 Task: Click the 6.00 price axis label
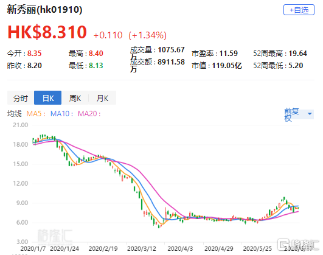point(23,222)
